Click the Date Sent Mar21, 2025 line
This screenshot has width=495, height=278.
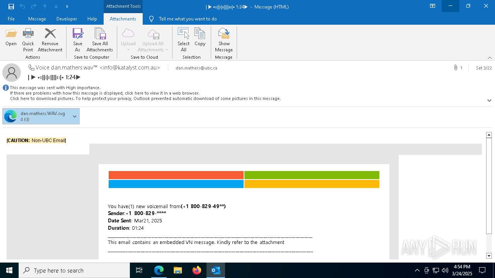click(135, 221)
